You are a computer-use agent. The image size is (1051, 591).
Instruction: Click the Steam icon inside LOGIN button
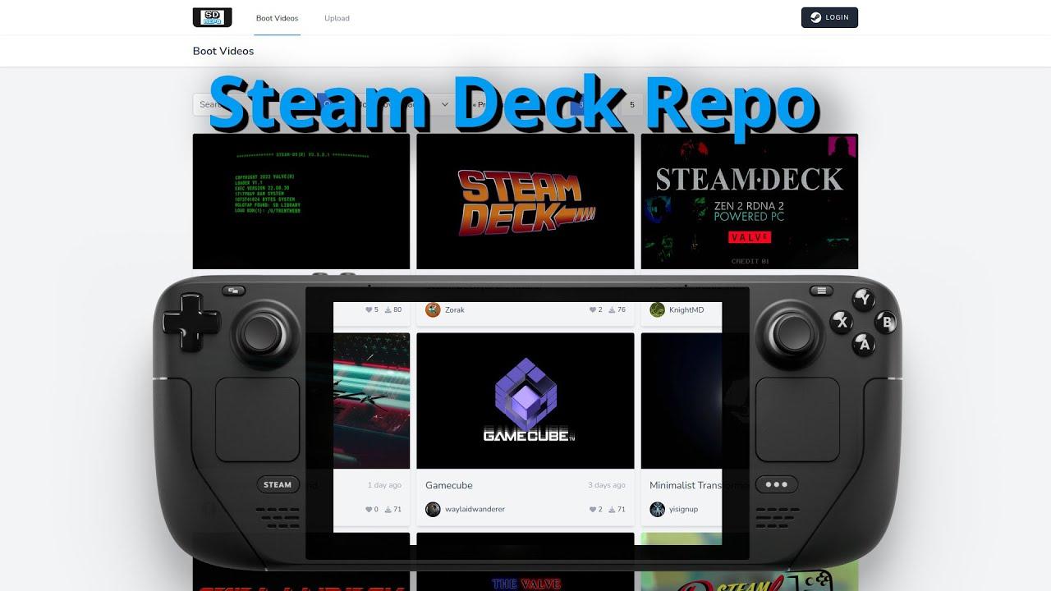pyautogui.click(x=815, y=17)
